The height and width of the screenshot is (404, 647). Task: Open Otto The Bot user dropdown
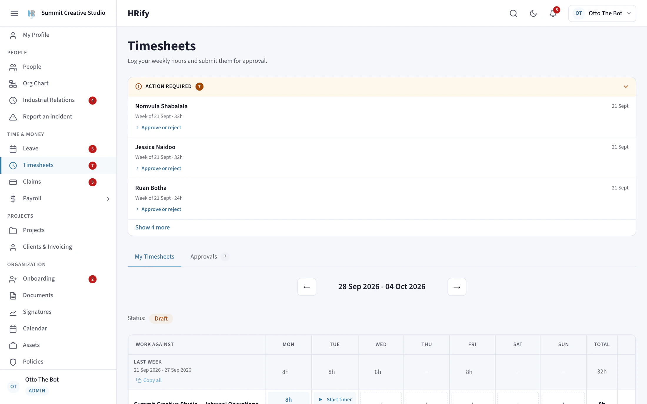602,13
